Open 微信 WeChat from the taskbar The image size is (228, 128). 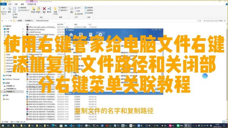(180, 125)
